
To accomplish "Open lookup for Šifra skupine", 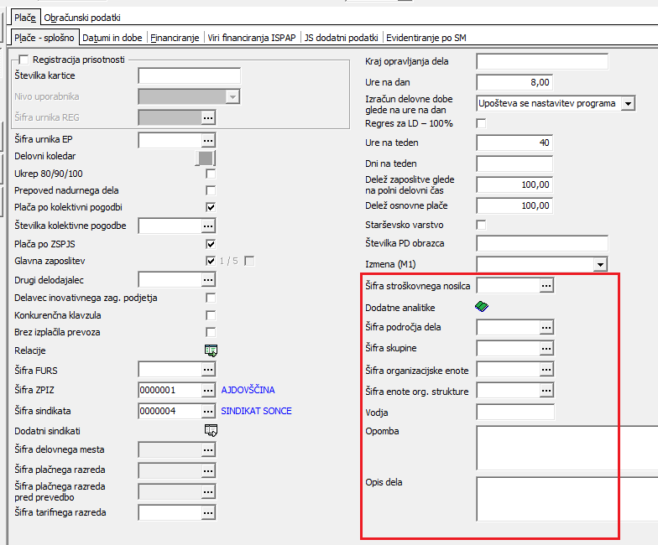I will pyautogui.click(x=546, y=348).
